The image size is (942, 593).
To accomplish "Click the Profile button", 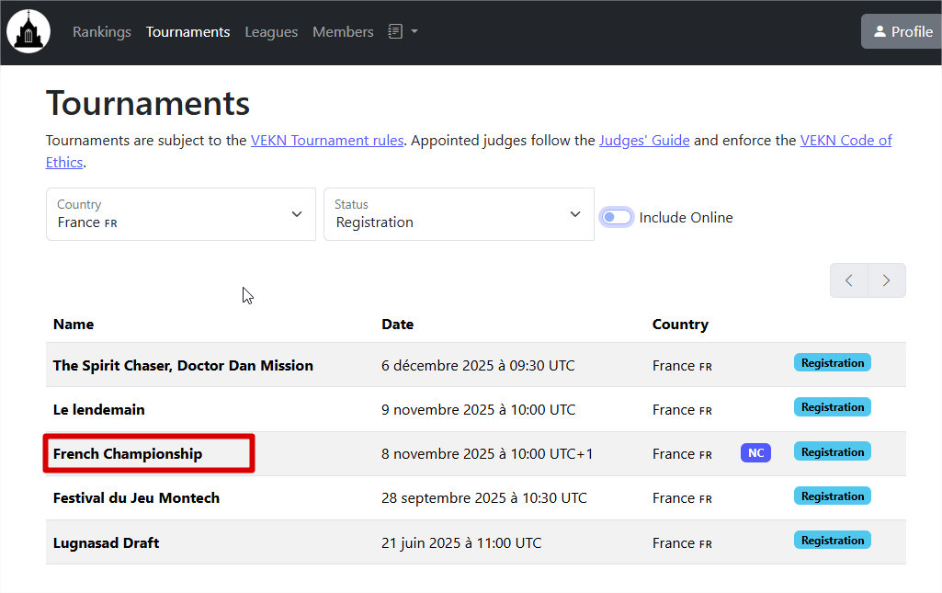I will (902, 32).
